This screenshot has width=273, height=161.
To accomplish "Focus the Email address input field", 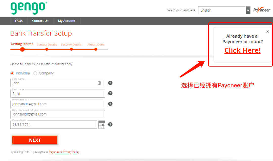I will pyautogui.click(x=58, y=104).
